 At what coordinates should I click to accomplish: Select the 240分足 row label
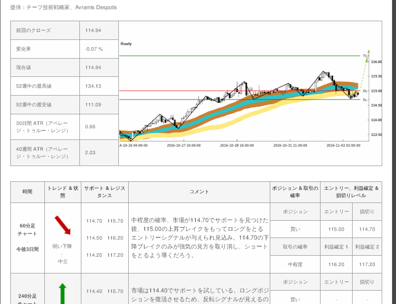27,299
